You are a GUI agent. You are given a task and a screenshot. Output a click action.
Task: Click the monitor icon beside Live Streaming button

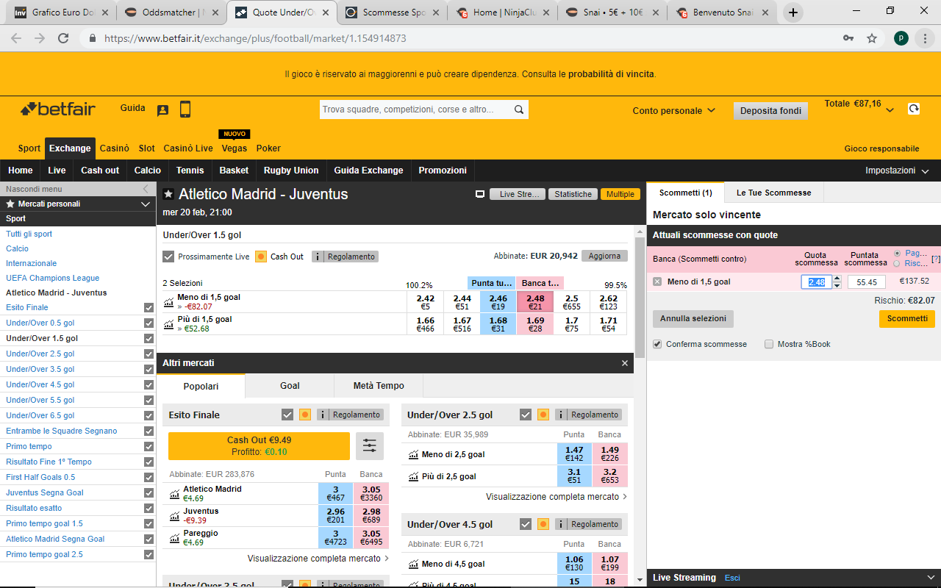click(x=480, y=194)
